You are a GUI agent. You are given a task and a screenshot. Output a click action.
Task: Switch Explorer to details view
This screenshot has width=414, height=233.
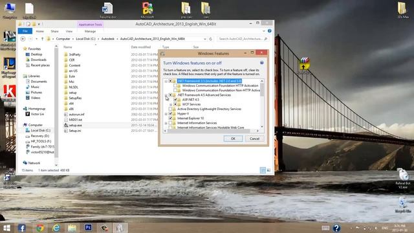point(263,170)
